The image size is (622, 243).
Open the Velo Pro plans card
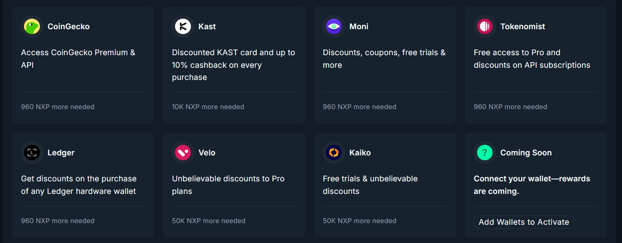[234, 185]
